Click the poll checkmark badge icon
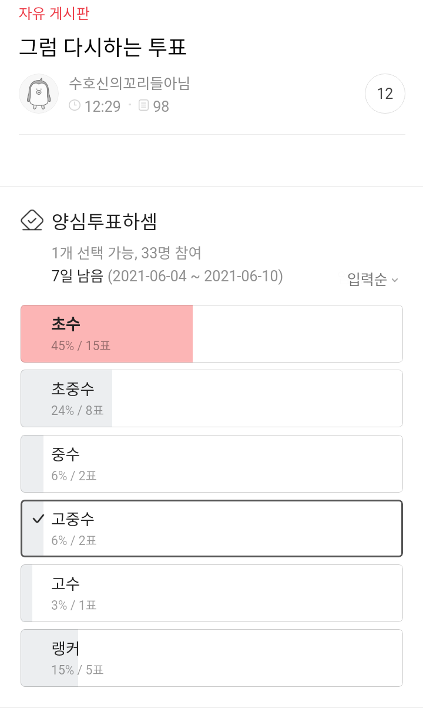423x708 pixels. coord(32,221)
